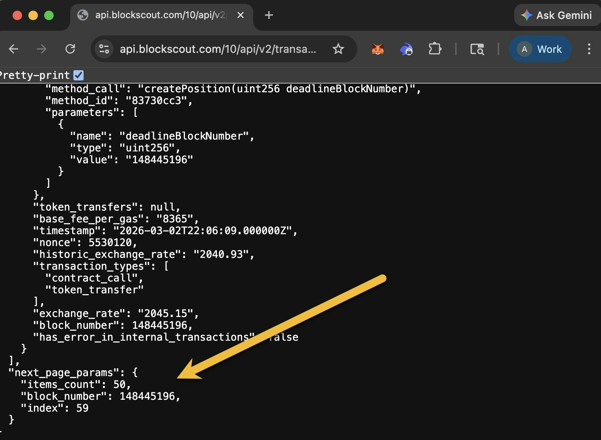Image resolution: width=601 pixels, height=440 pixels.
Task: Open the MetaMask fox extension
Action: pyautogui.click(x=377, y=49)
